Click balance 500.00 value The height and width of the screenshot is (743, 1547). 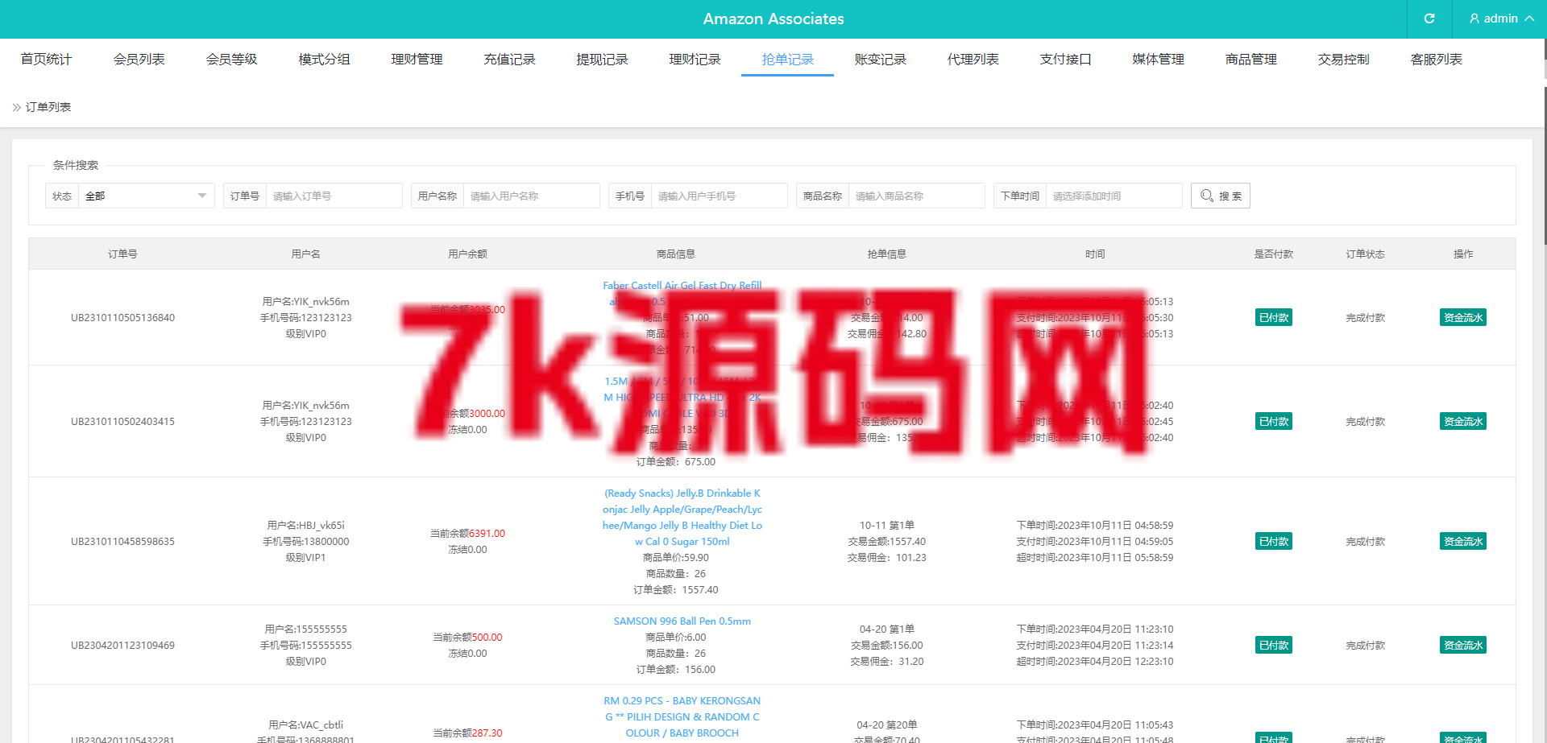[487, 637]
